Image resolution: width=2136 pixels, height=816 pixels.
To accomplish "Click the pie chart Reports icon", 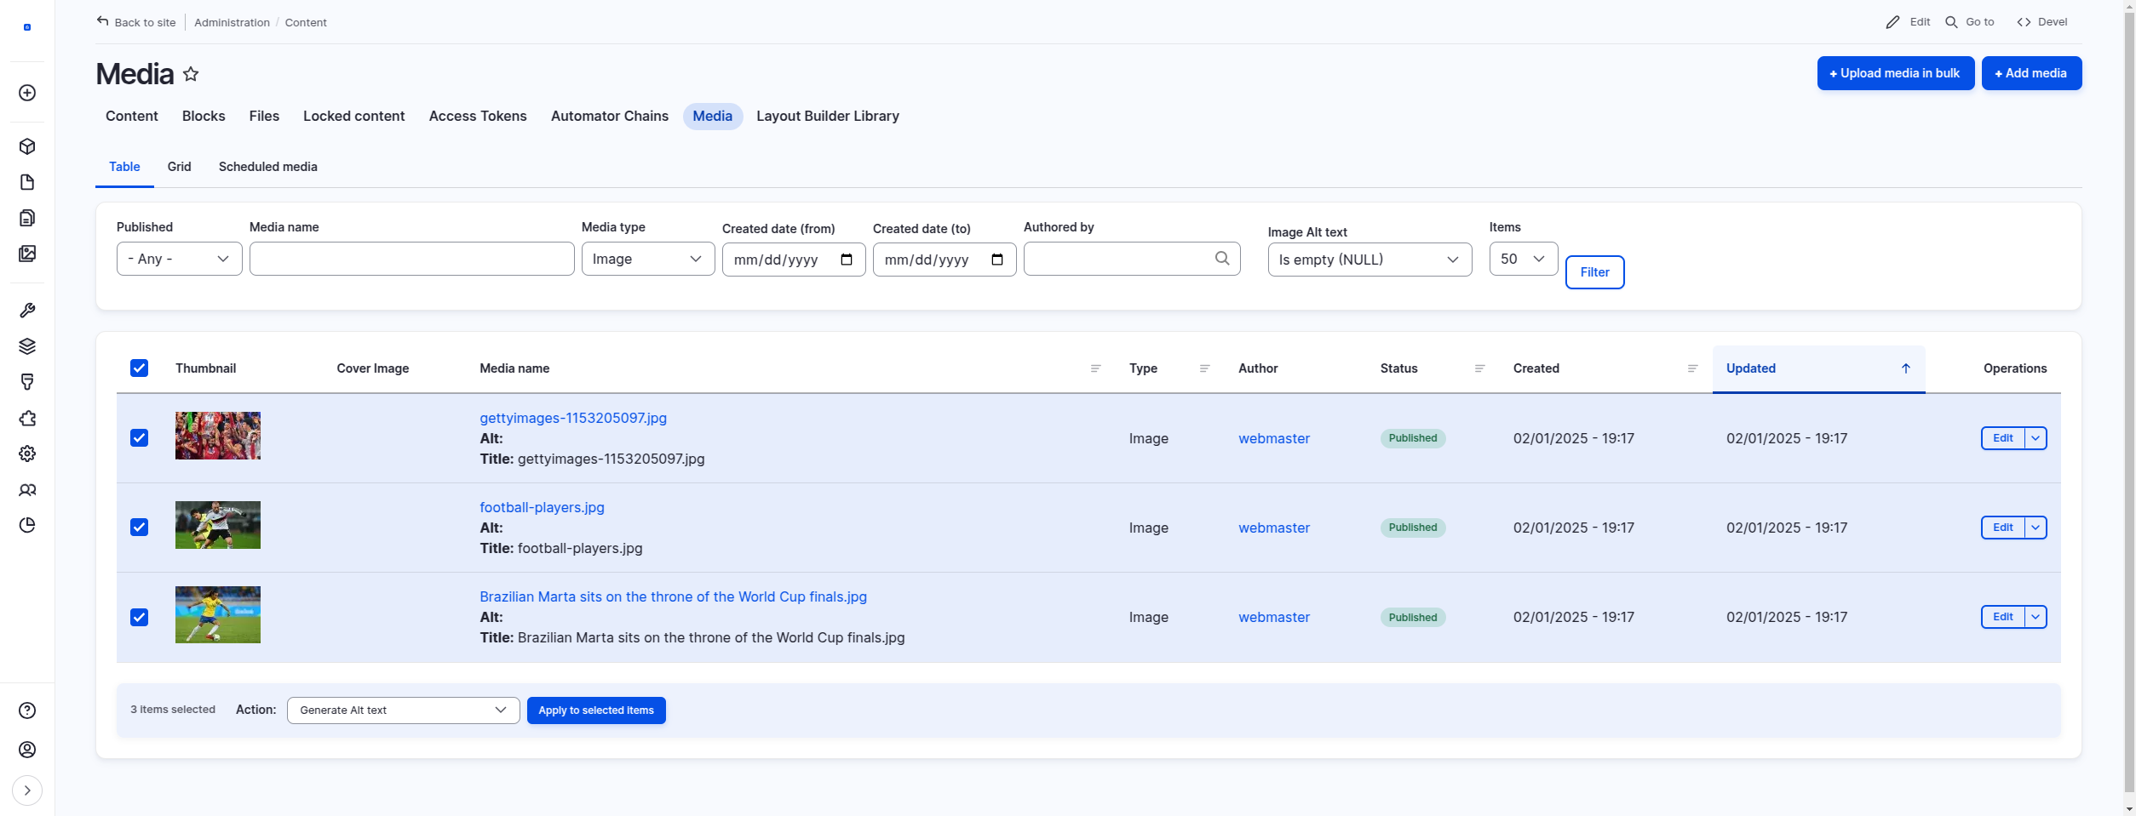I will tap(27, 525).
